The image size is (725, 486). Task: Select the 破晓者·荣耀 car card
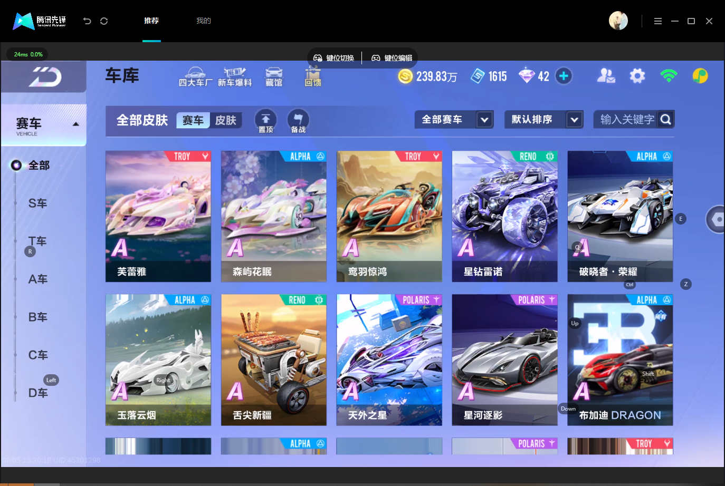(x=621, y=217)
